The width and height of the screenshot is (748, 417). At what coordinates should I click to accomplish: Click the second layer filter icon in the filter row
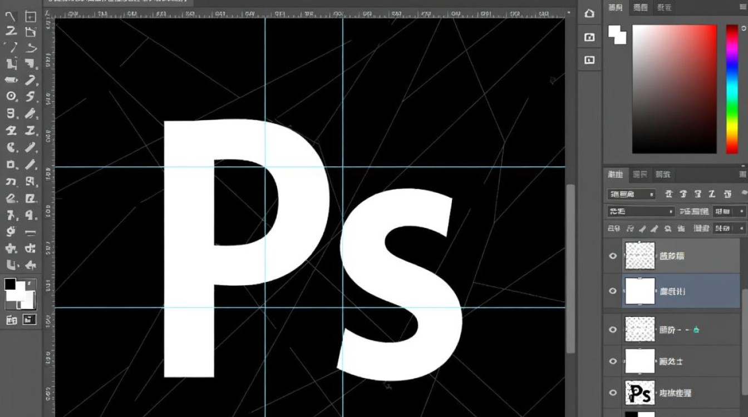pos(683,195)
